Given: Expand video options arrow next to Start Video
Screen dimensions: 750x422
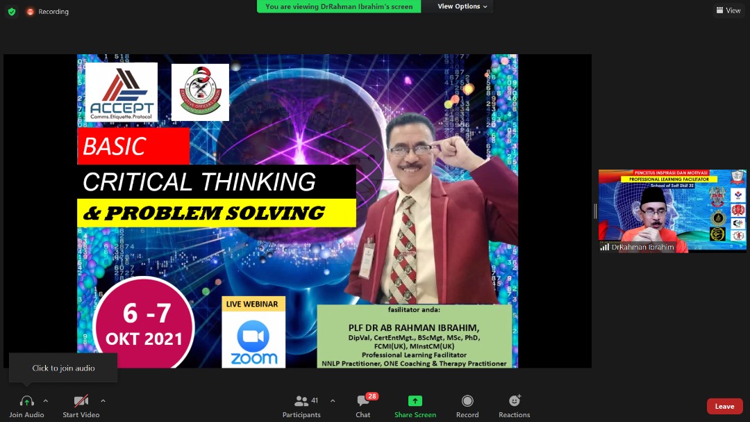Looking at the screenshot, I should coord(103,400).
